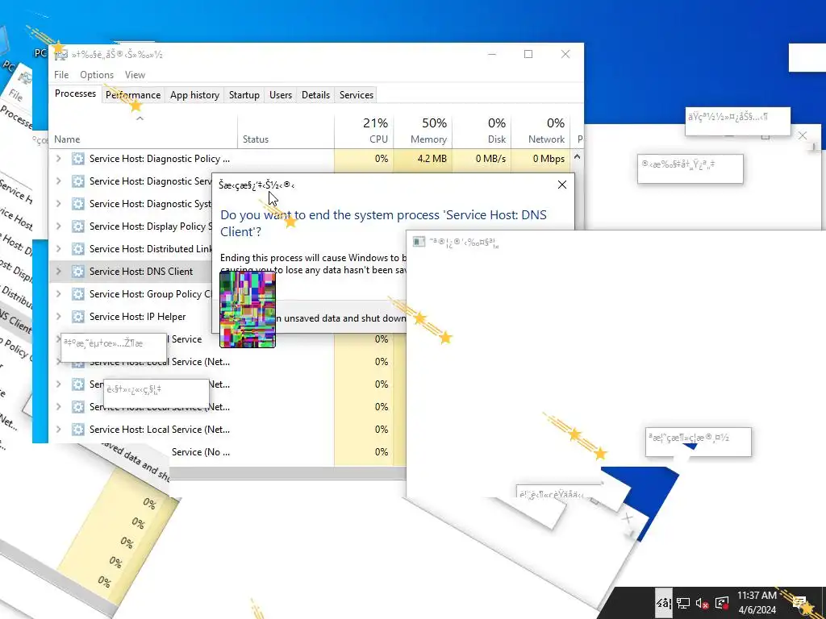Expand Service Host: DNS Client row
Image resolution: width=826 pixels, height=619 pixels.
(58, 272)
